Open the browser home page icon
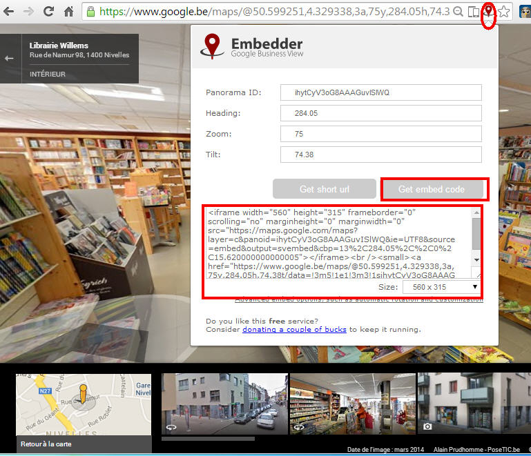The image size is (531, 456). [69, 12]
